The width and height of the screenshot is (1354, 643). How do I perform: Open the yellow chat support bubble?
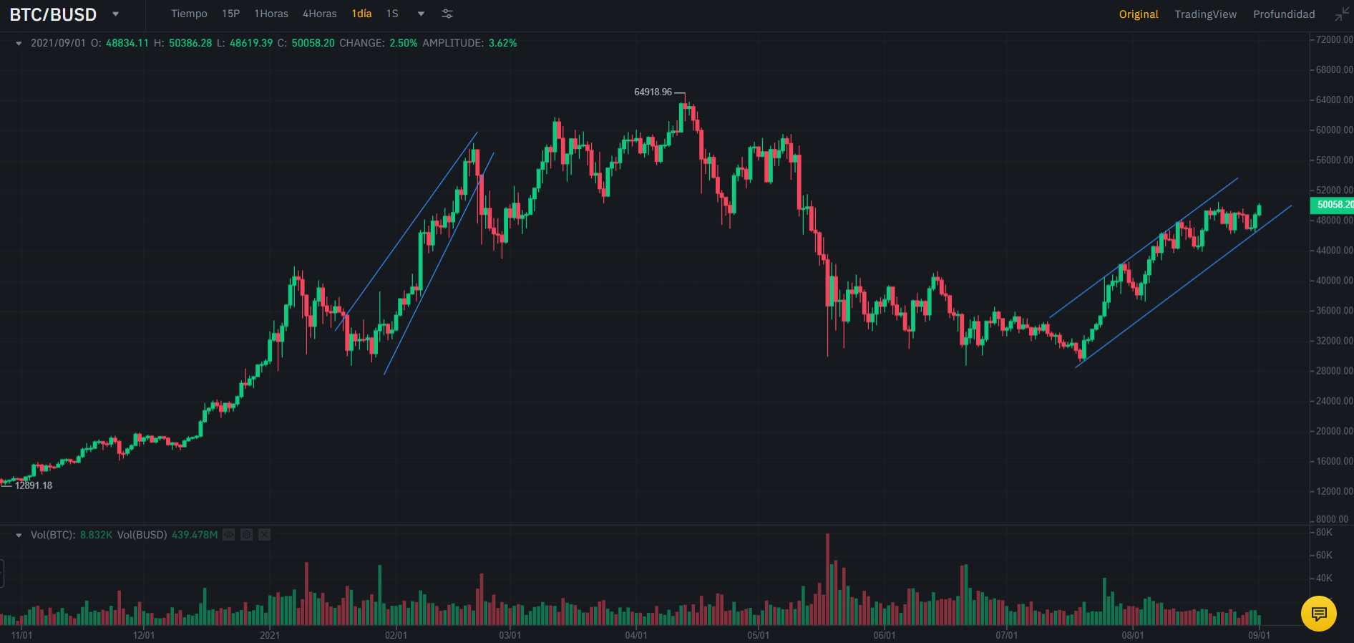click(x=1319, y=614)
